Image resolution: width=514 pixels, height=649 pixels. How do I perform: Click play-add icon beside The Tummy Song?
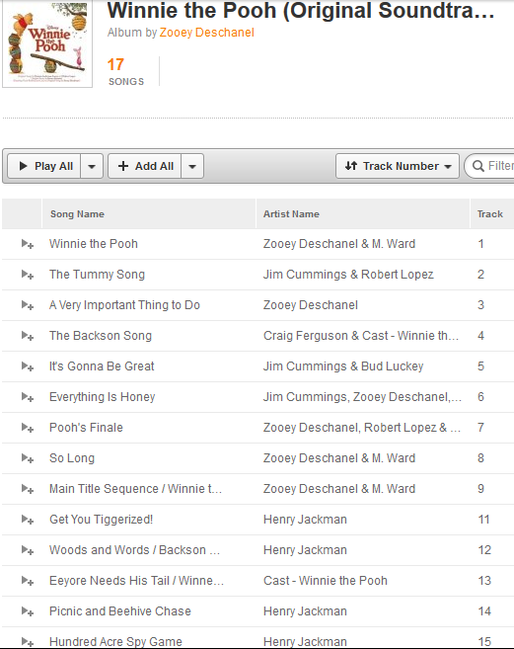coord(28,275)
